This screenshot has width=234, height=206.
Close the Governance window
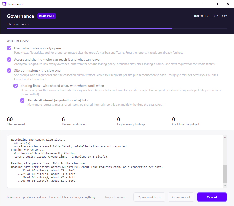coord(228,4)
